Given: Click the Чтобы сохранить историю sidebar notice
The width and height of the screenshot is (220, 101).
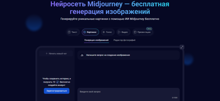Looking at the screenshot, I should (x=56, y=79).
